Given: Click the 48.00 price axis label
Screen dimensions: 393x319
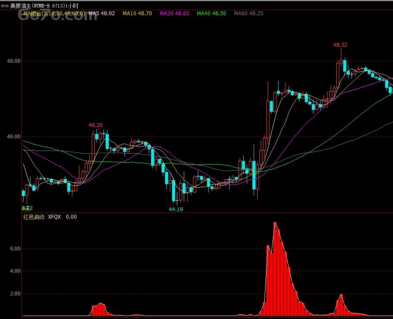Looking at the screenshot, I should pyautogui.click(x=14, y=61).
